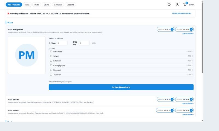Expand Extras wählen for Pizza Margherita

tap(188, 34)
